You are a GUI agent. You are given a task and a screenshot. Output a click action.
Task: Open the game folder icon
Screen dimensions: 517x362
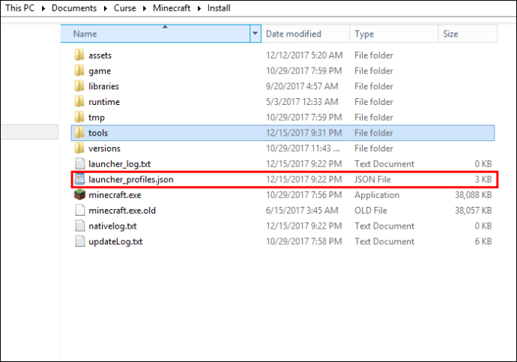80,71
